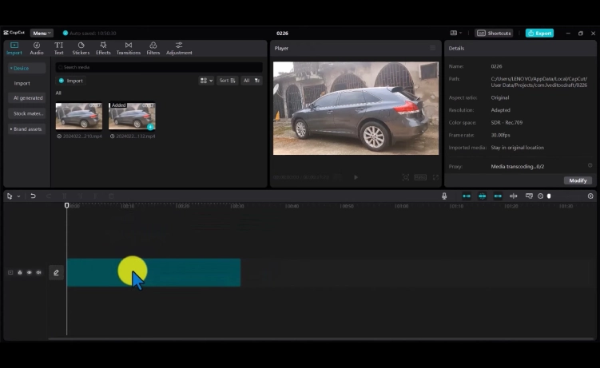This screenshot has width=600, height=368.
Task: Hide the main track with eye icon
Action: [29, 272]
